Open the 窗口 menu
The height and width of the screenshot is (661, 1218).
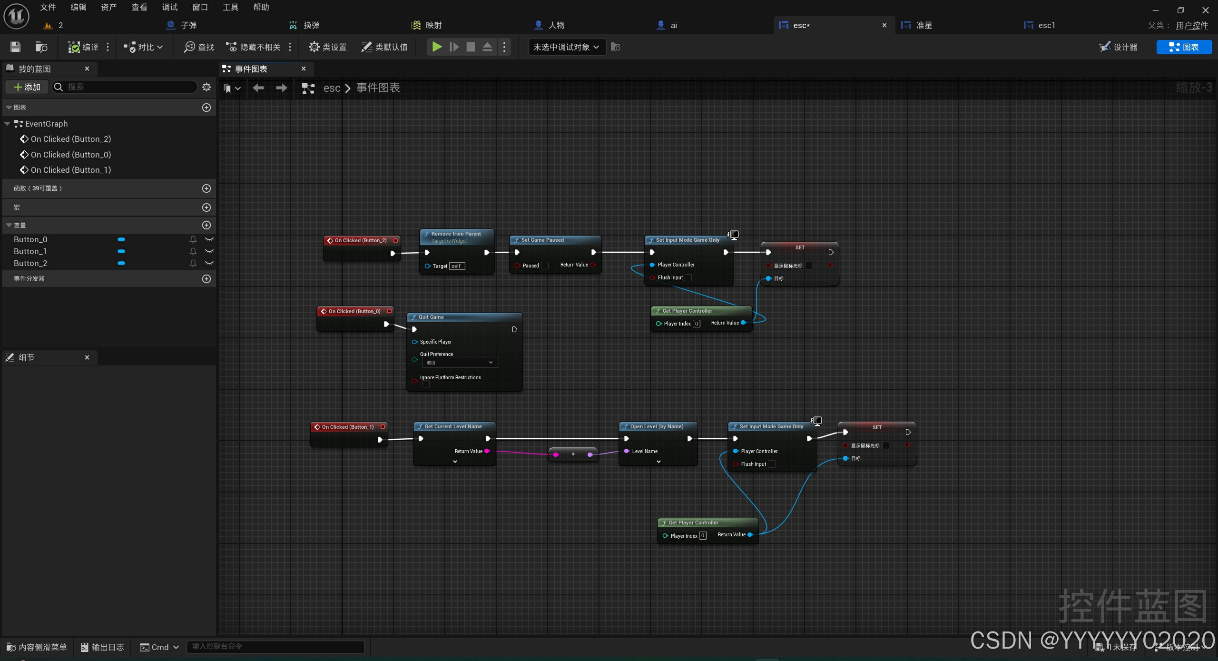pyautogui.click(x=200, y=7)
